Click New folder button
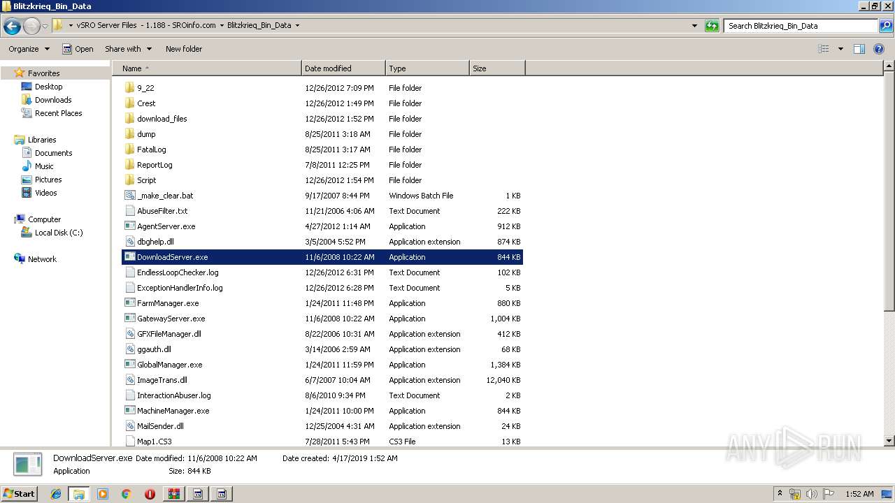This screenshot has height=503, width=895. 184,49
